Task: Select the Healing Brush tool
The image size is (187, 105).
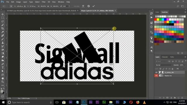Action: (3, 36)
